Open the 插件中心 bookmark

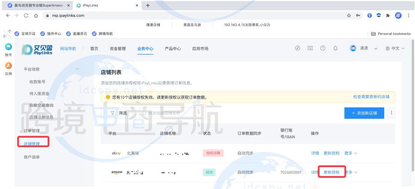(51, 34)
